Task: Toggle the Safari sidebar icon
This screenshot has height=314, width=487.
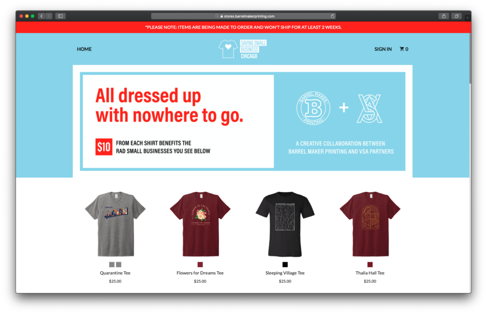Action: (60, 16)
